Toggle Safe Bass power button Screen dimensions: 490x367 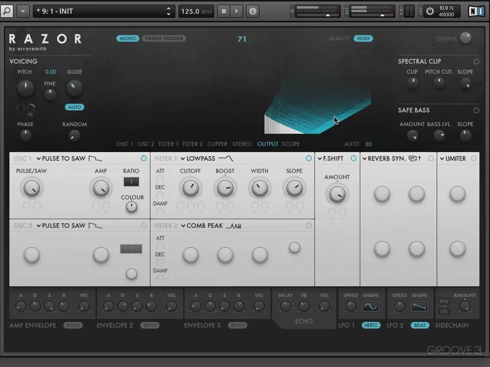(x=476, y=110)
